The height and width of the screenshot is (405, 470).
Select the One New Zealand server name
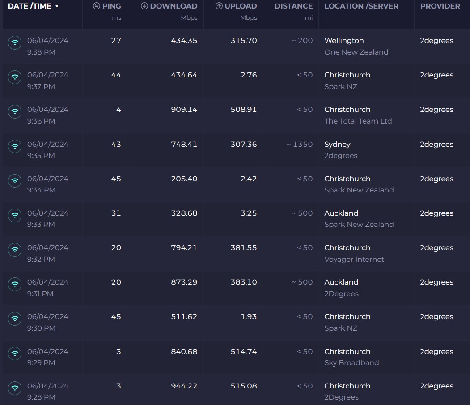click(x=356, y=52)
